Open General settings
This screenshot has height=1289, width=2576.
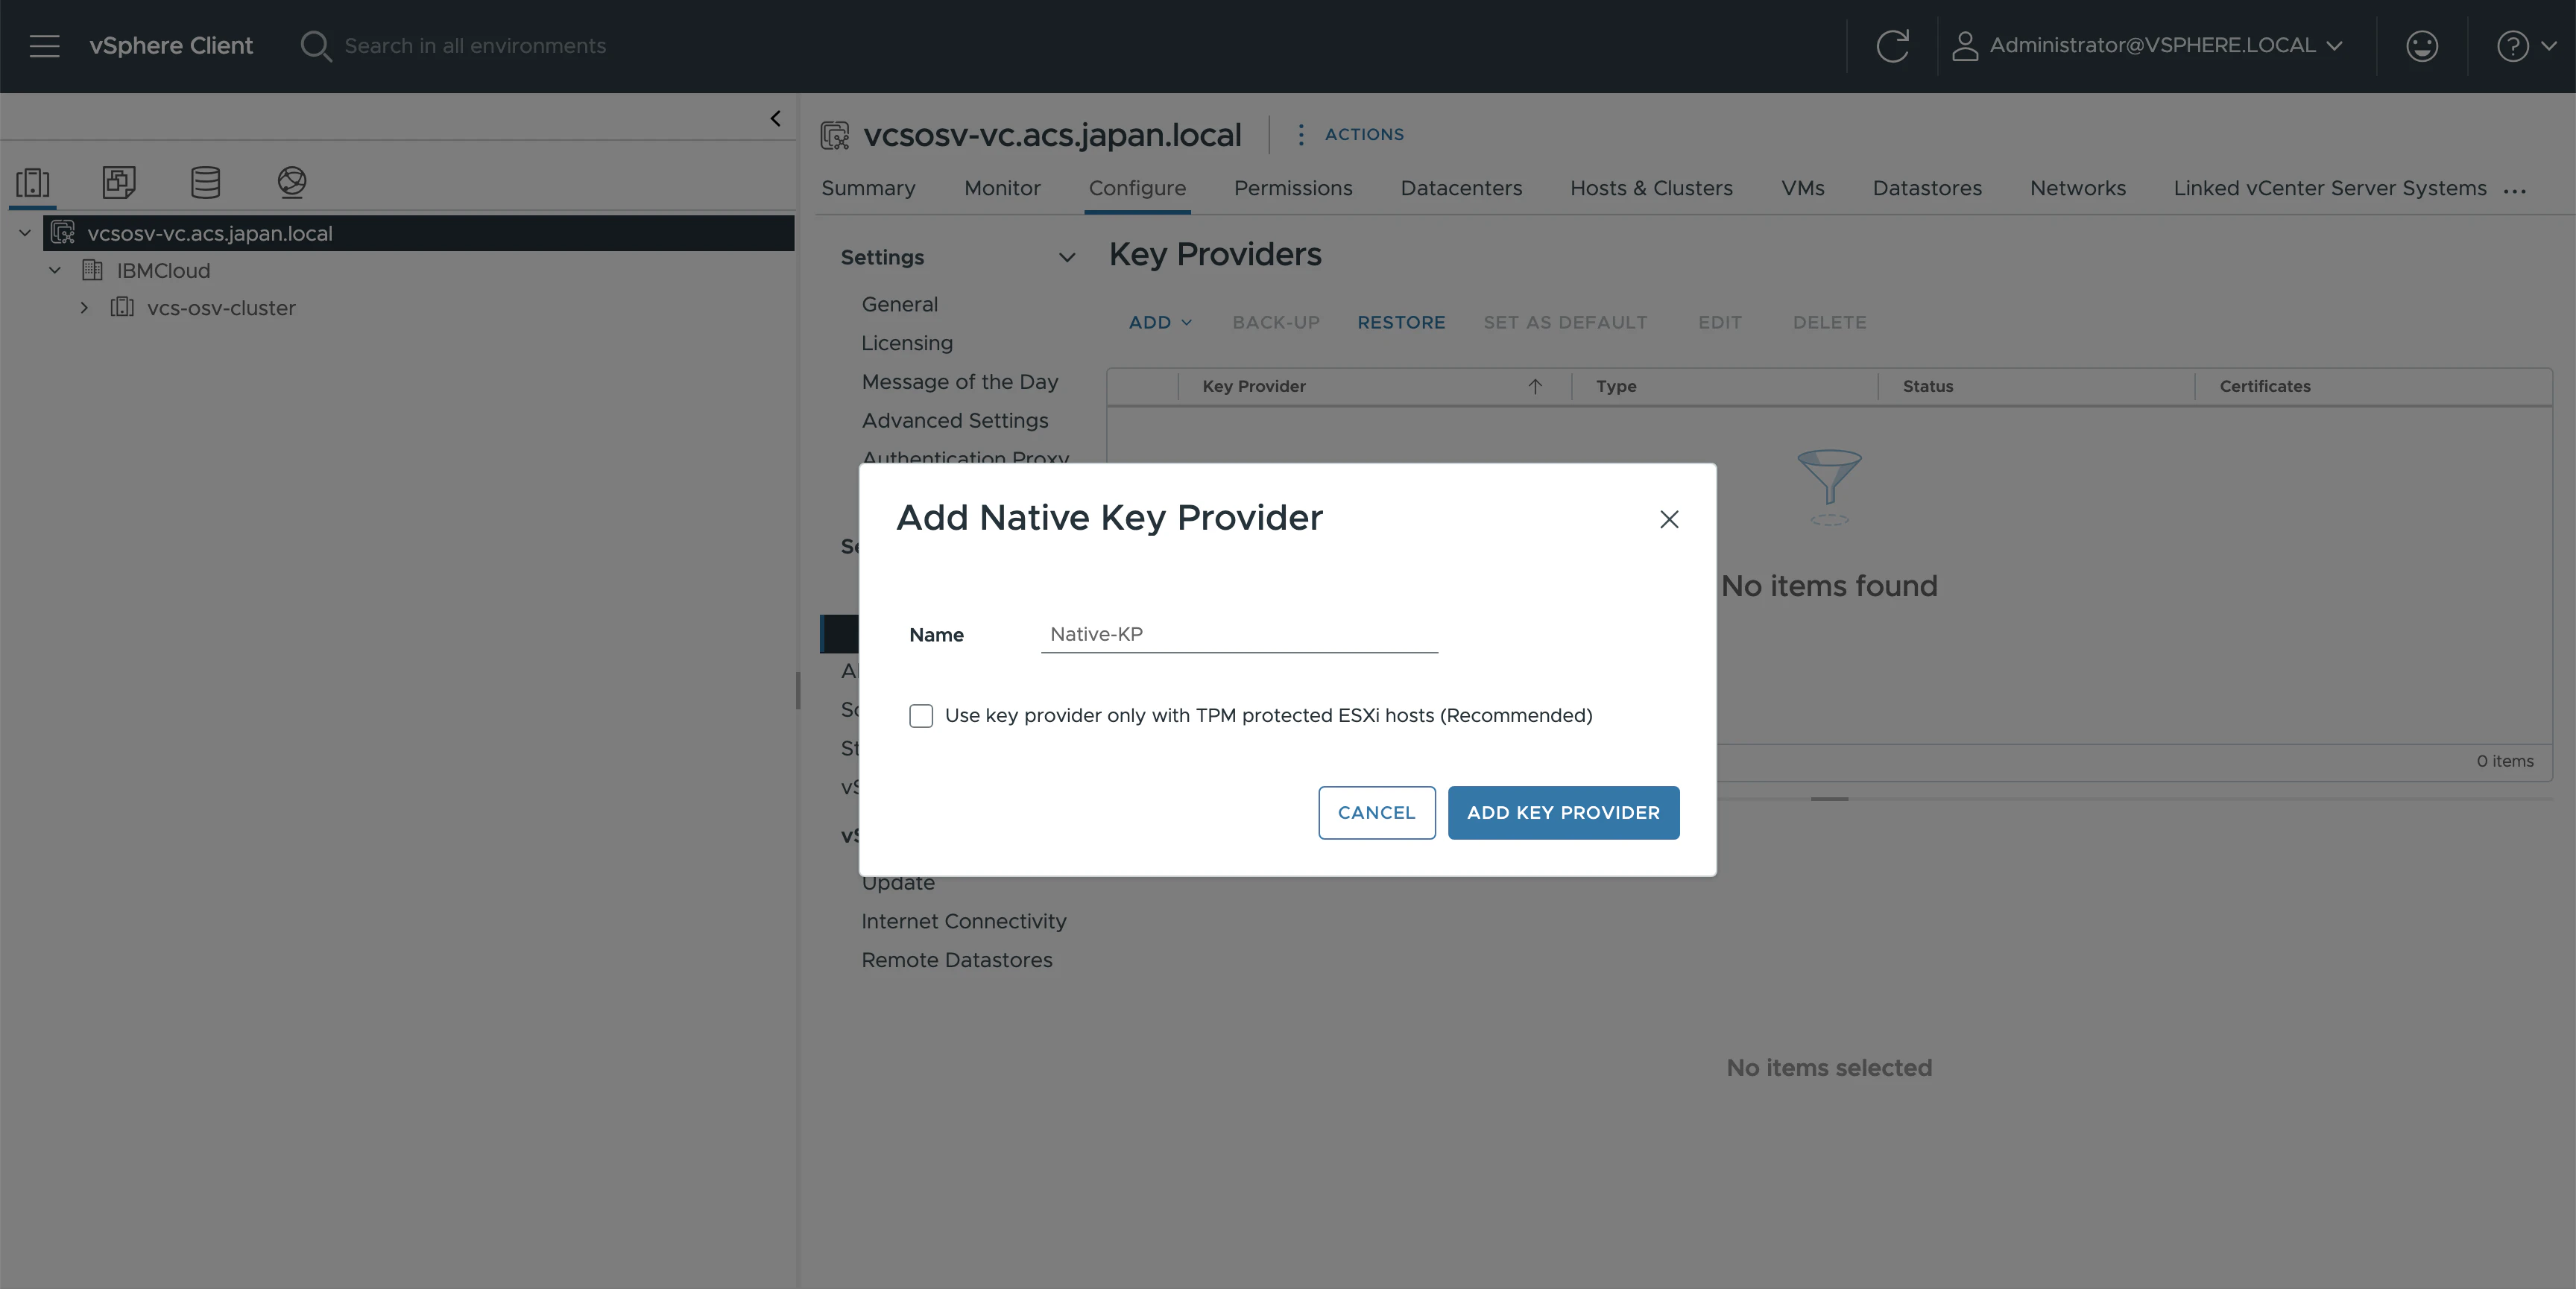pyautogui.click(x=899, y=304)
